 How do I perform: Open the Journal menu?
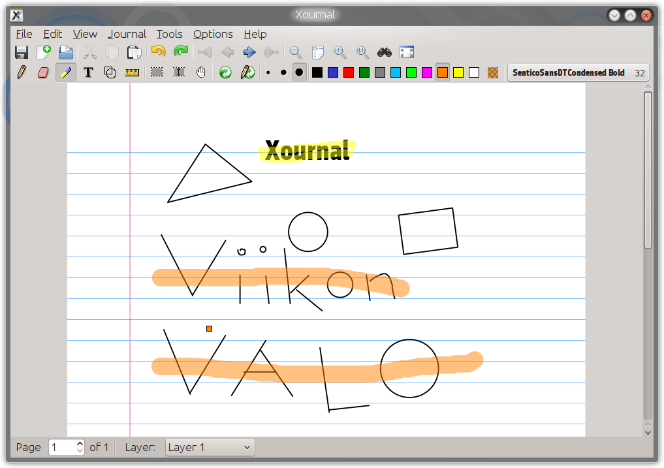(127, 34)
